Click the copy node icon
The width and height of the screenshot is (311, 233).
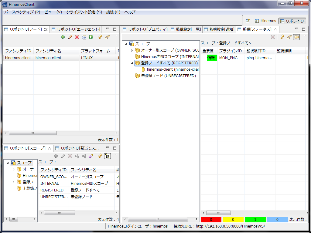tap(84, 37)
